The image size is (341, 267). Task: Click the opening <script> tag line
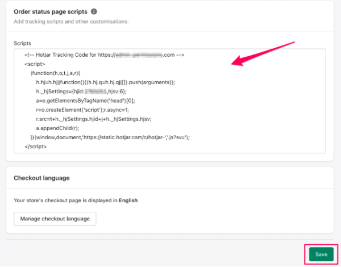pos(35,64)
